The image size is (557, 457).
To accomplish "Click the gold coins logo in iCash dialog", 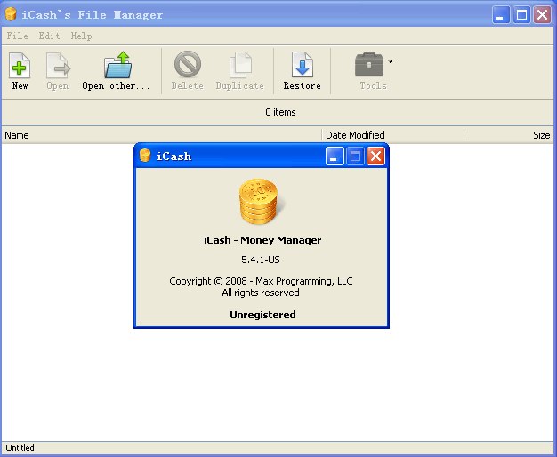I will point(262,201).
